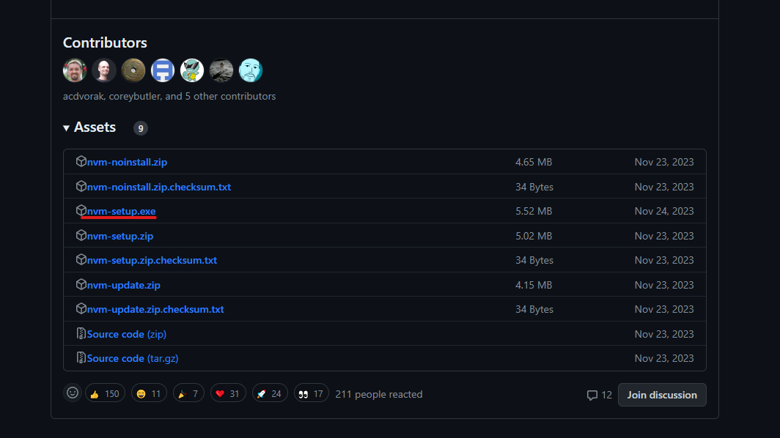Click zip file icon beside Source code (zip)
The image size is (780, 438).
[81, 333]
